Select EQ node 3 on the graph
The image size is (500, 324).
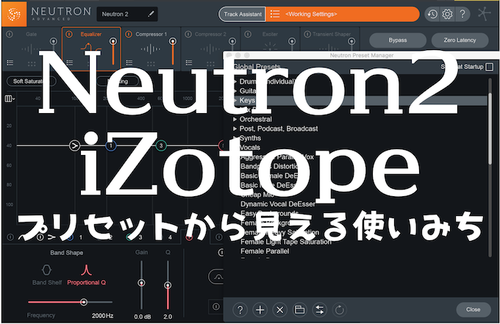click(161, 145)
